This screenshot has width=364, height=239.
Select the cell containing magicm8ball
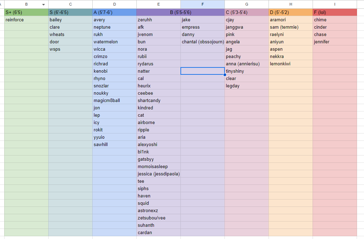click(114, 101)
